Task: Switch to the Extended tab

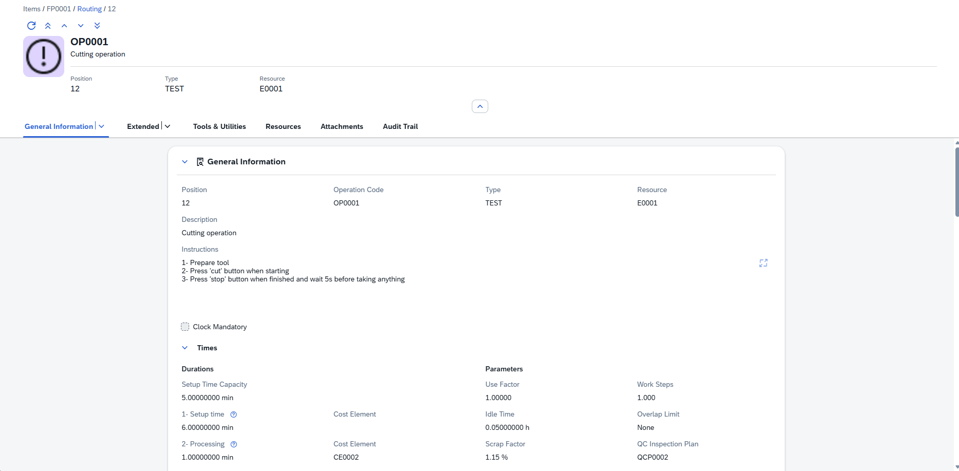Action: (143, 126)
